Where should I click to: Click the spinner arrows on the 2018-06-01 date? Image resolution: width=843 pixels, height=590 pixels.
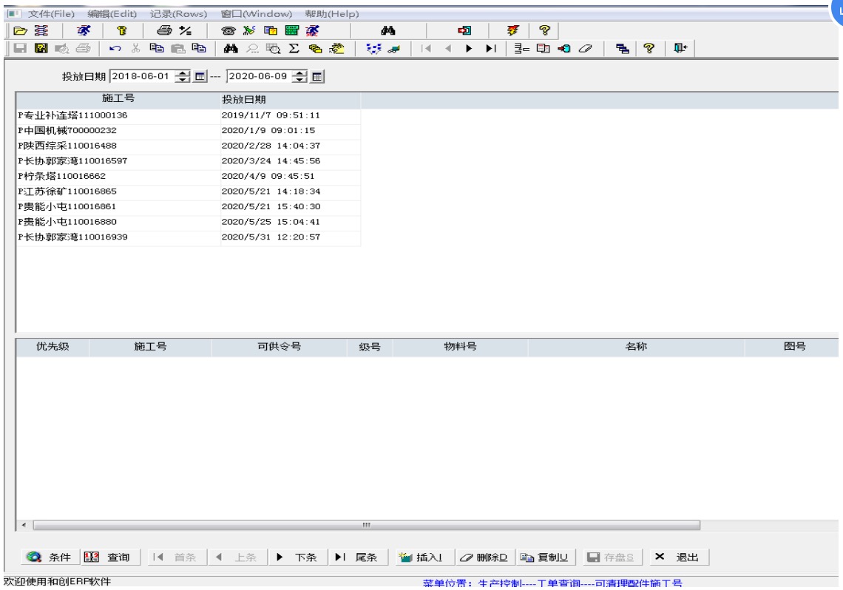(183, 76)
